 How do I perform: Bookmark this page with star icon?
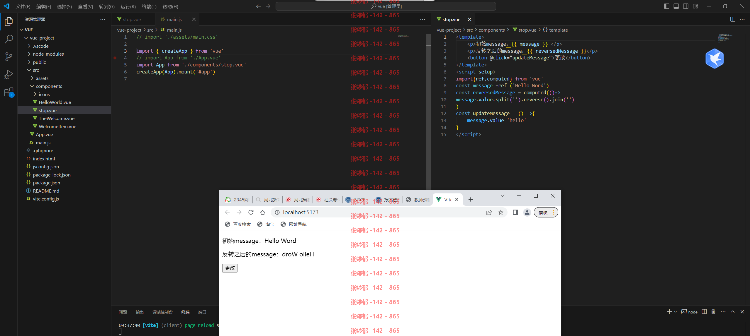[501, 212]
